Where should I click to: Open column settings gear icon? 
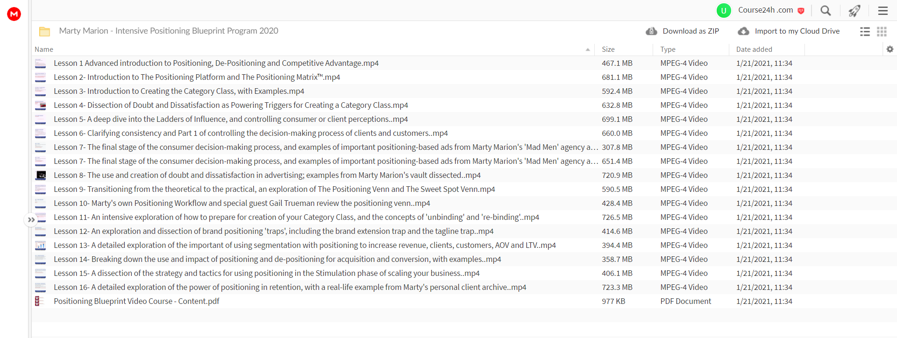click(x=890, y=49)
